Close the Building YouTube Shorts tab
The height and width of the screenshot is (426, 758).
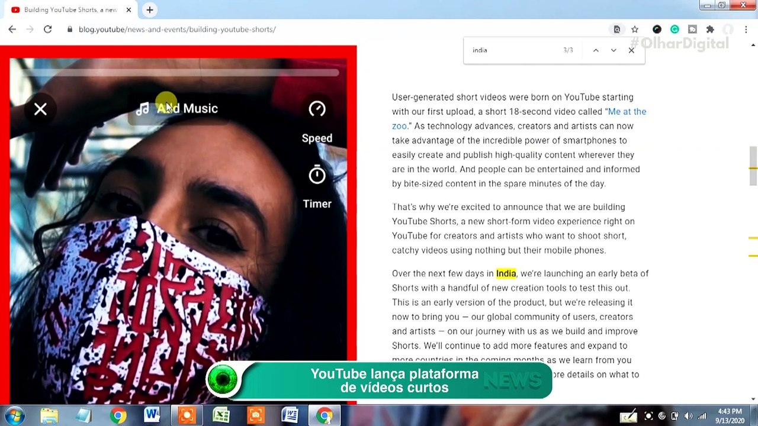point(129,10)
